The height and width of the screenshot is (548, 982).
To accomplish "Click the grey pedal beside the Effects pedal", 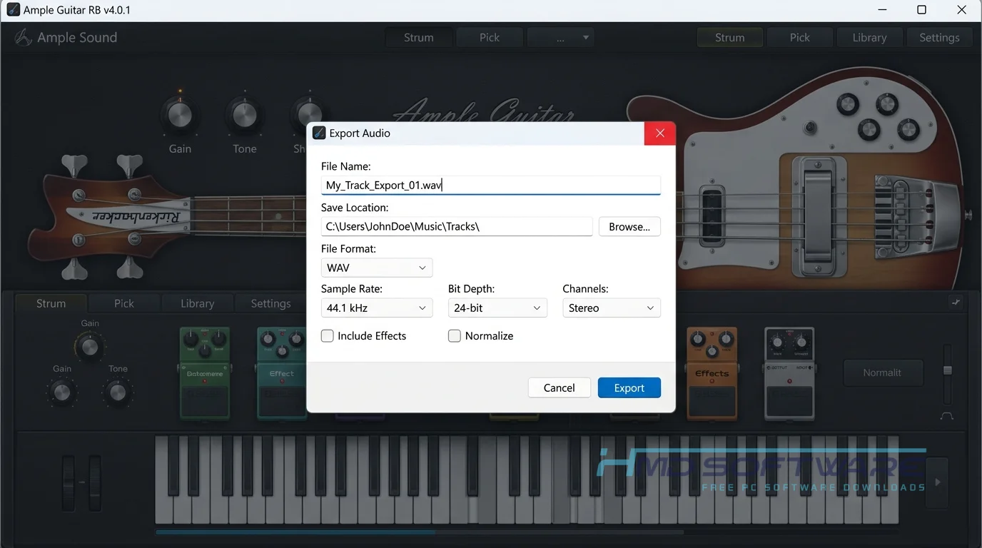I will (789, 372).
